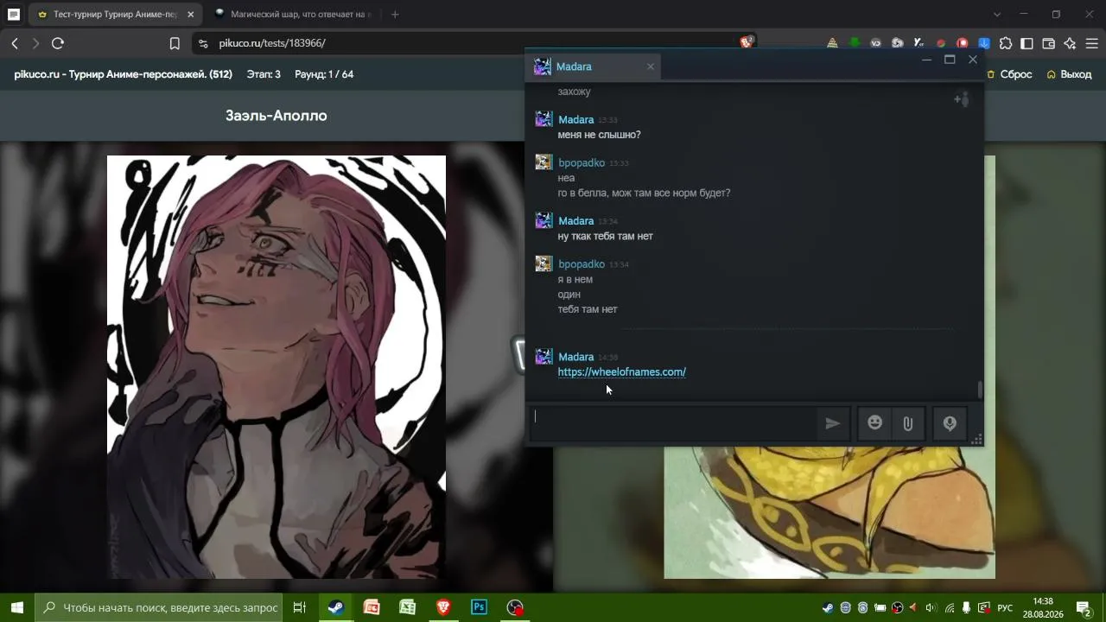Click bpopadko's avatar beside the 'неа' message
This screenshot has width=1106, height=622.
tap(543, 162)
